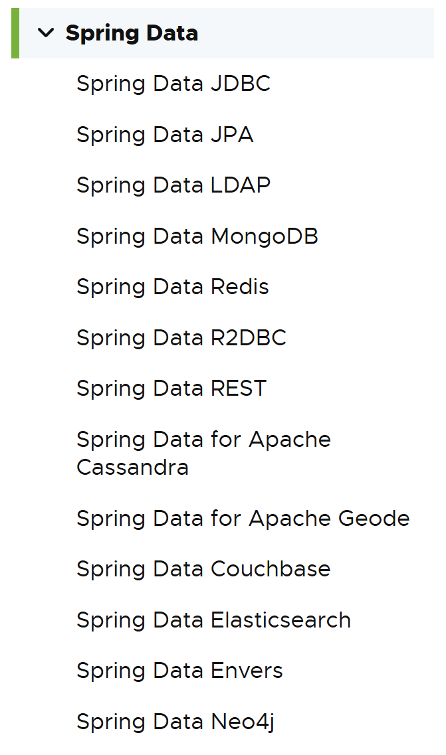This screenshot has width=446, height=755.
Task: Open the Spring Data JDBC page
Action: (x=173, y=84)
